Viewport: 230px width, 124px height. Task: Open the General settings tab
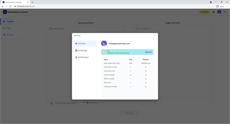(85, 43)
